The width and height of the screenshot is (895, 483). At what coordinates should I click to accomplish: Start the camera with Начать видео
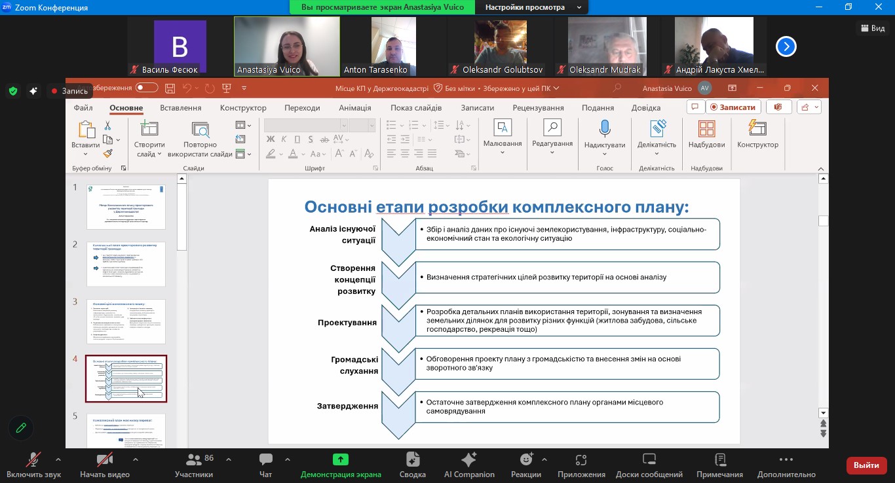pyautogui.click(x=104, y=459)
